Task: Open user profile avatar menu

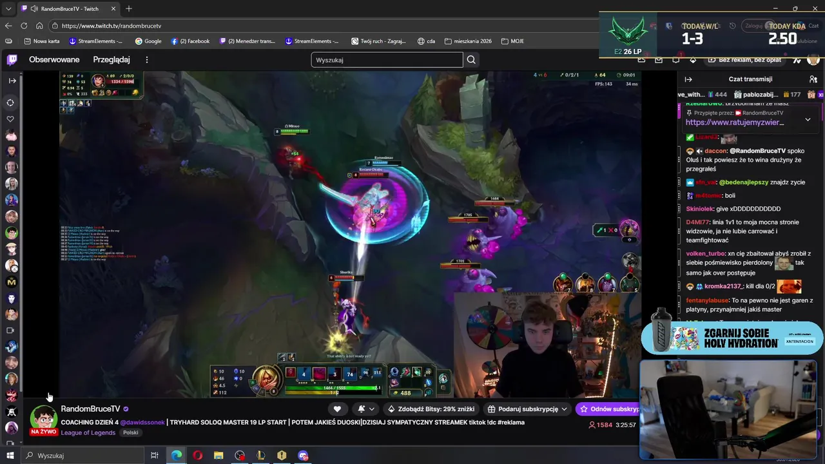Action: (813, 60)
